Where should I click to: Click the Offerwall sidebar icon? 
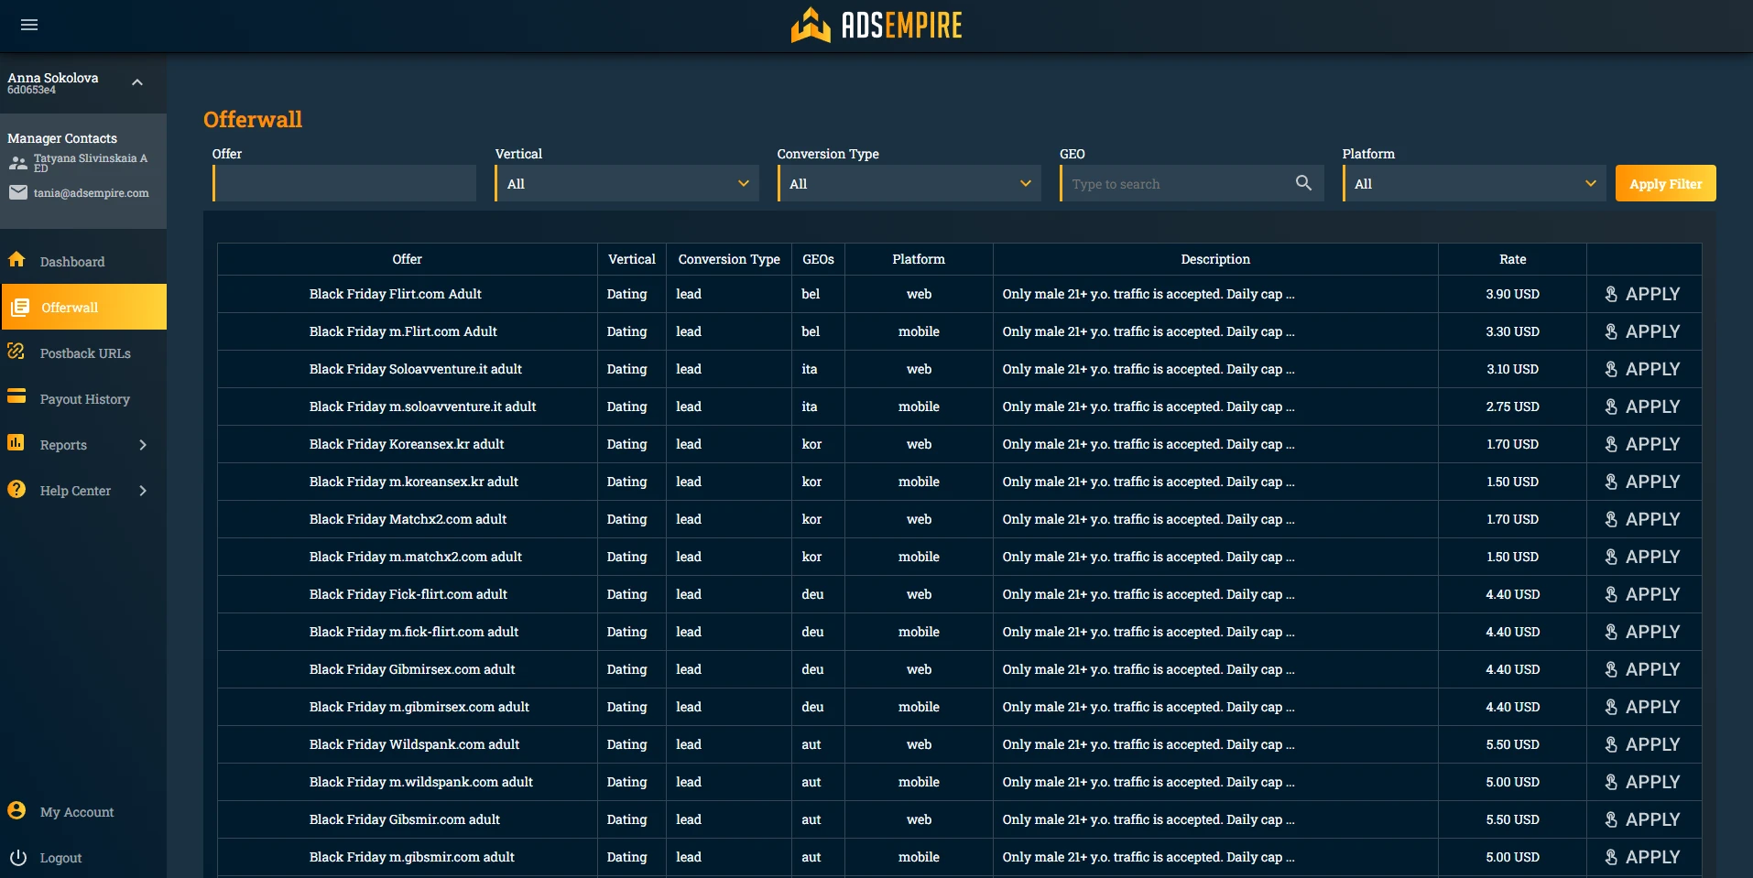pos(19,307)
